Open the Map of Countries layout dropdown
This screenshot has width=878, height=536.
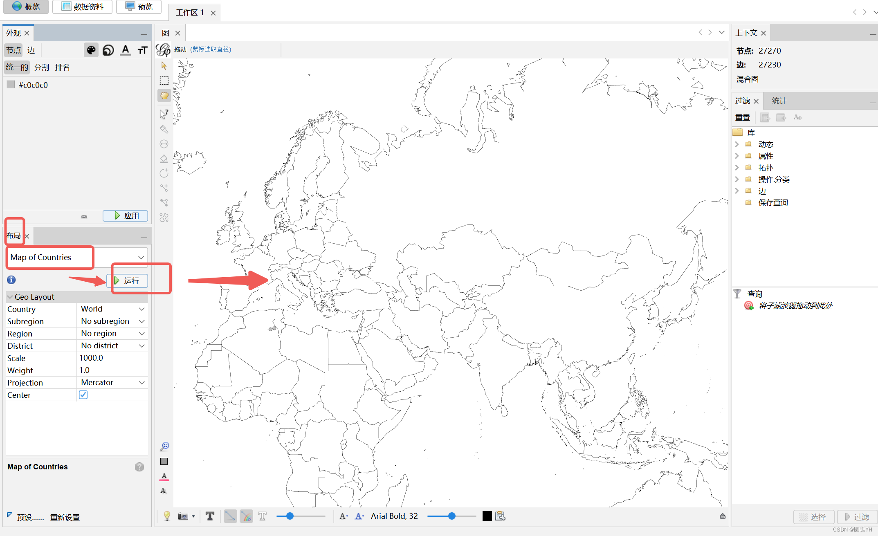pos(141,257)
